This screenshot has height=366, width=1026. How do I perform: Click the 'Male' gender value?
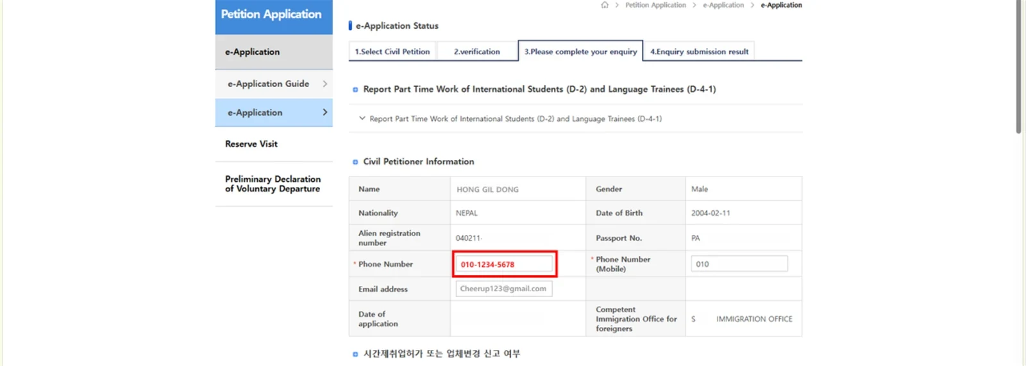click(700, 189)
